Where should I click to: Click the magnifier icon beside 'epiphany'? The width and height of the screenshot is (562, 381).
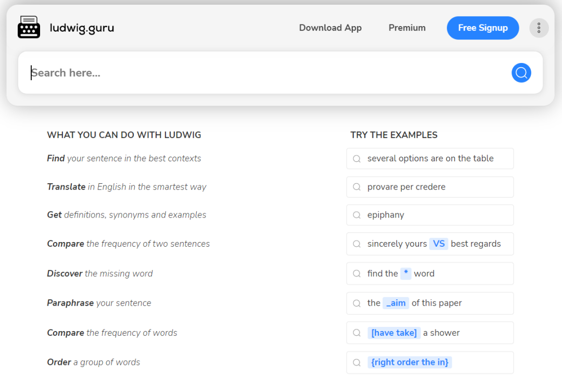coord(356,215)
